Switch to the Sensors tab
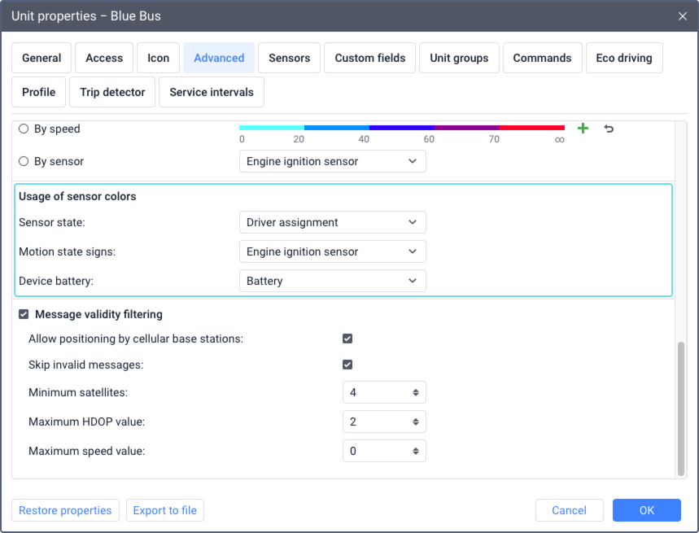 click(289, 58)
